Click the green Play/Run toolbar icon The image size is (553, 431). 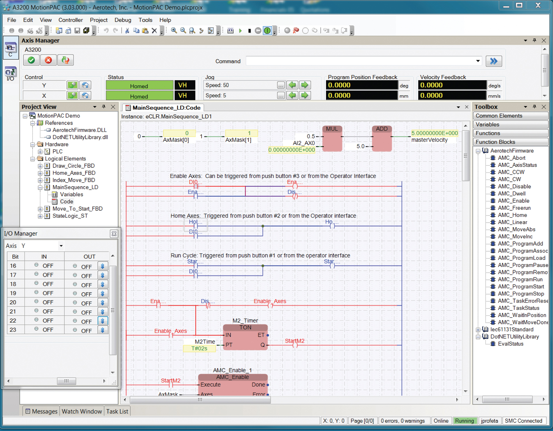pyautogui.click(x=240, y=31)
